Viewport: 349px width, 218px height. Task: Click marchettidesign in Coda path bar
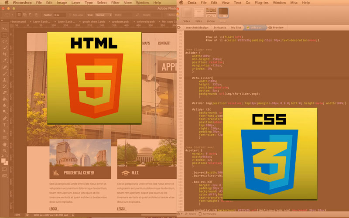pos(197,27)
